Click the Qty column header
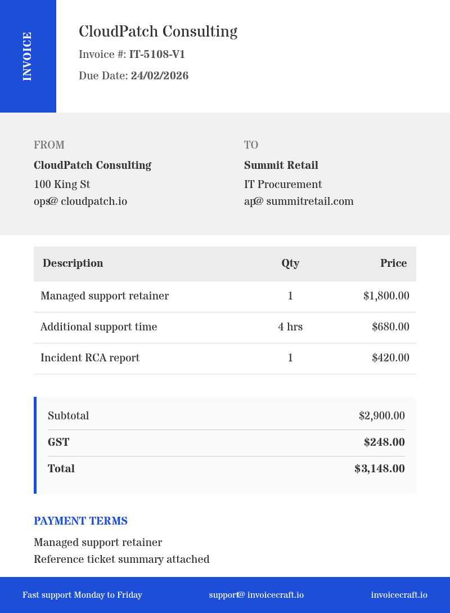Screen dimensions: 450x613 pos(290,263)
